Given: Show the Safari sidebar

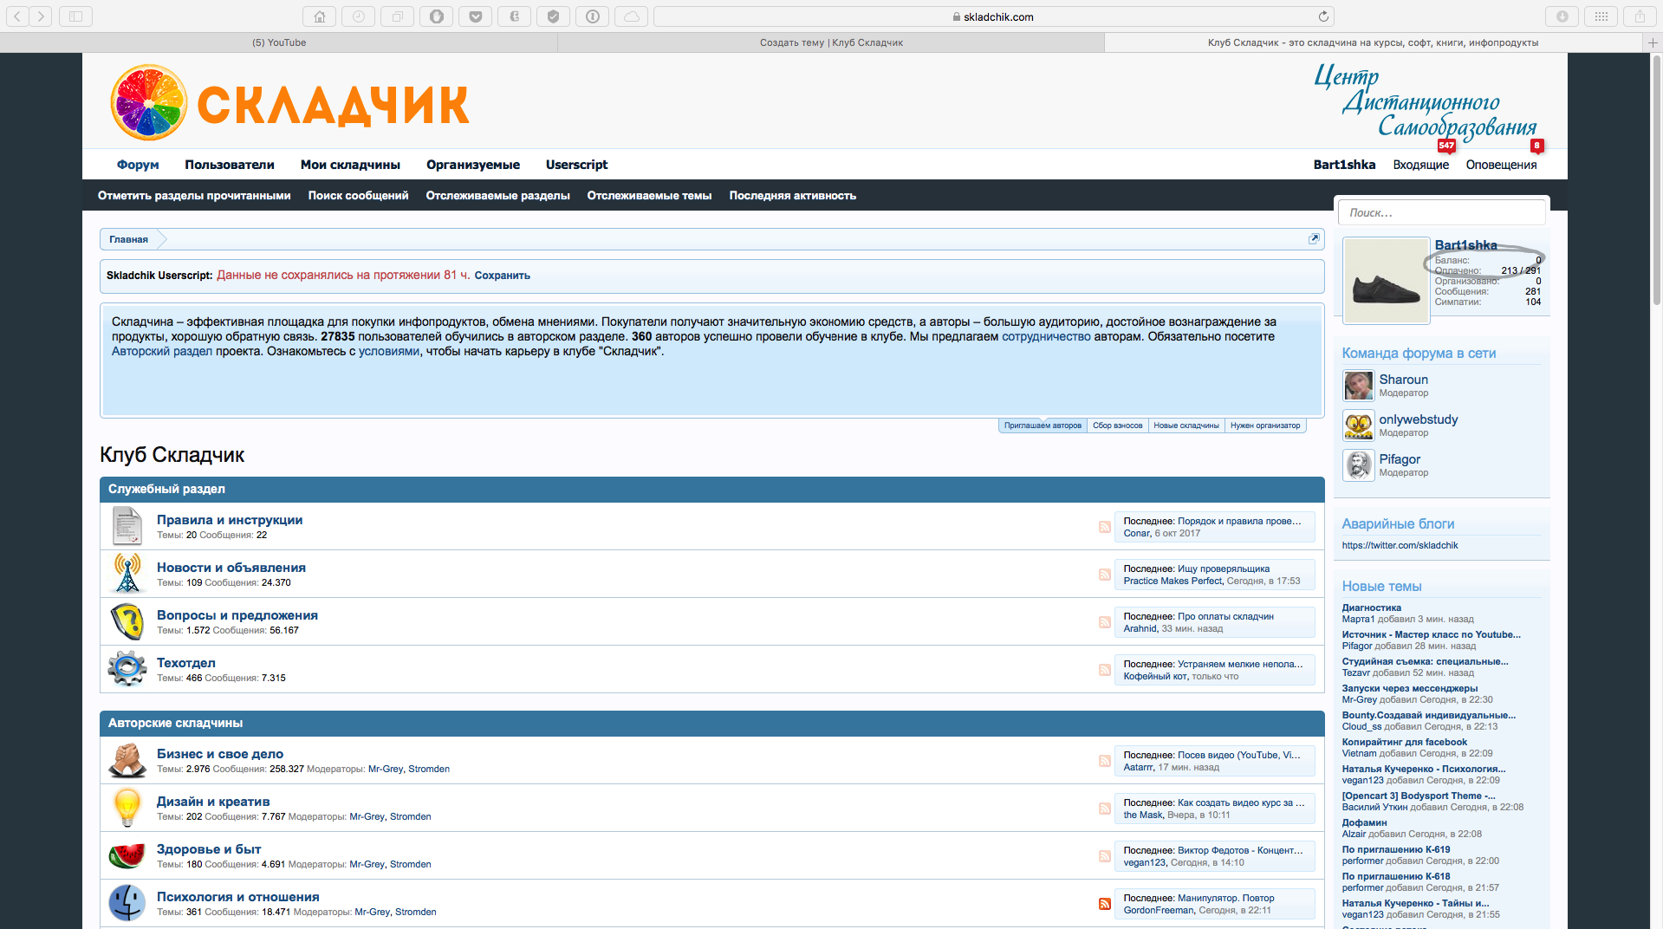Looking at the screenshot, I should pyautogui.click(x=75, y=16).
